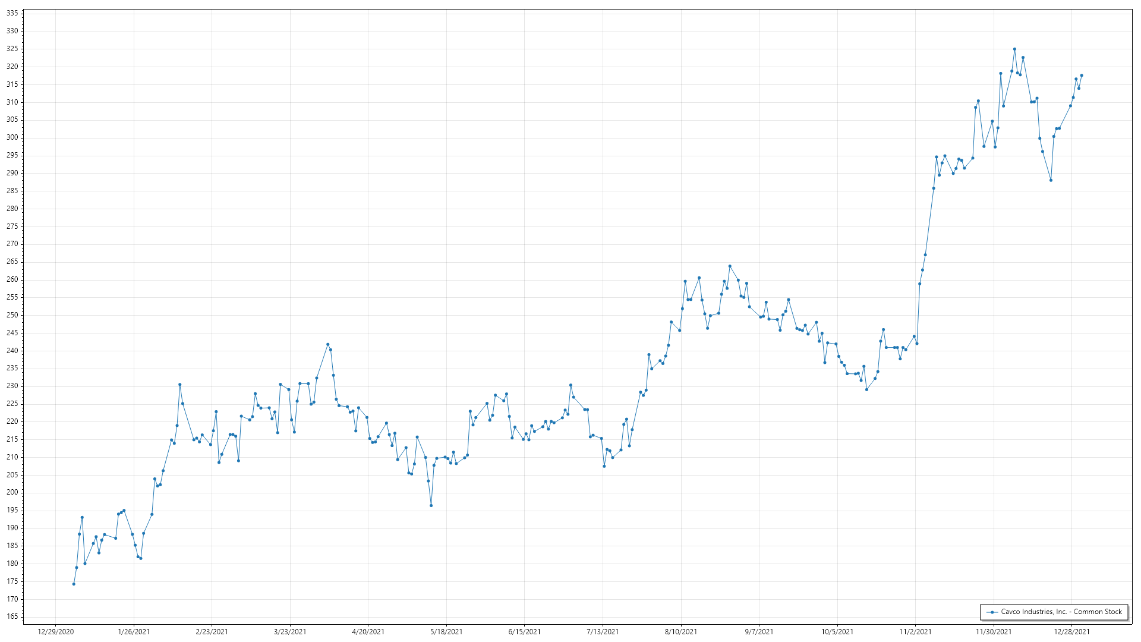Select the 250 y-axis tick label
The height and width of the screenshot is (642, 1141).
point(12,315)
